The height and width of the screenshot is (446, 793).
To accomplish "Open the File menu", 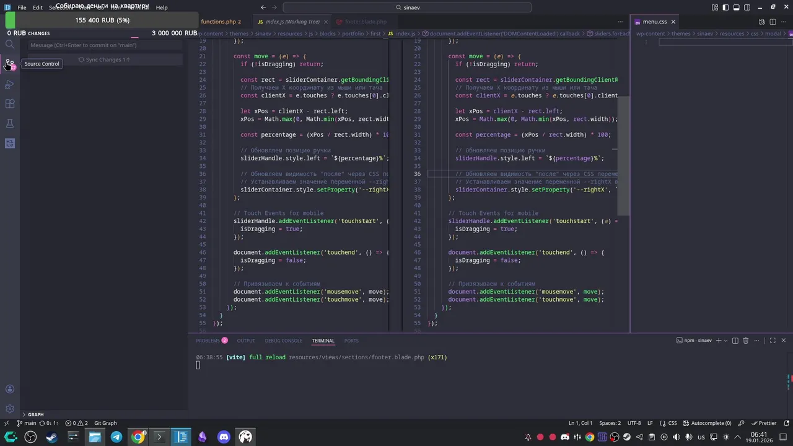I will (x=22, y=7).
